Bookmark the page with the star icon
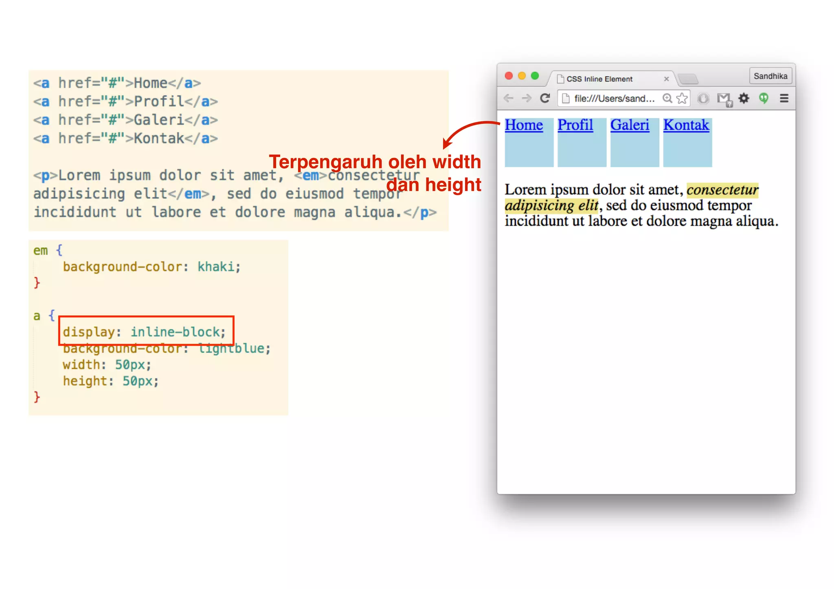Viewport: 834px width, 589px height. (682, 98)
